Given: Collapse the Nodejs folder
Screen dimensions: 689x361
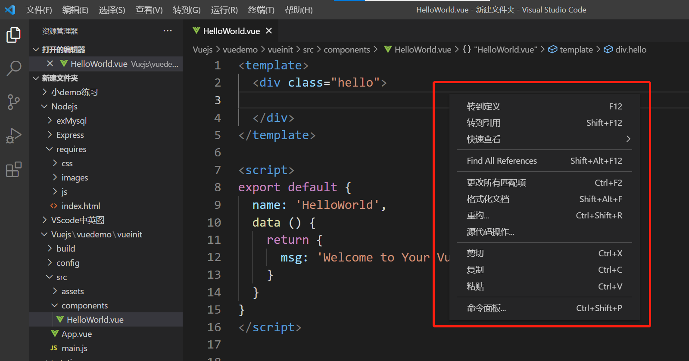Looking at the screenshot, I should [44, 106].
